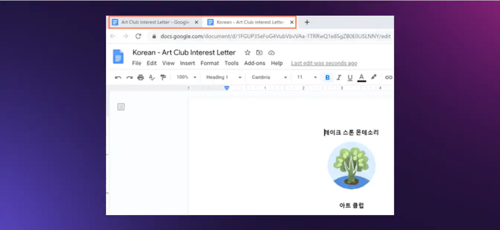Star the Korean - Art Club Interest Letter
This screenshot has width=500, height=230.
[247, 52]
